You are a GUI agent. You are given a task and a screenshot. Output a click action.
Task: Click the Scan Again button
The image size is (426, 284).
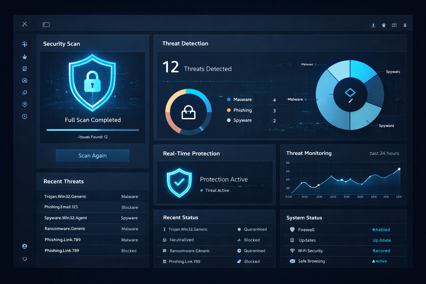(x=93, y=156)
